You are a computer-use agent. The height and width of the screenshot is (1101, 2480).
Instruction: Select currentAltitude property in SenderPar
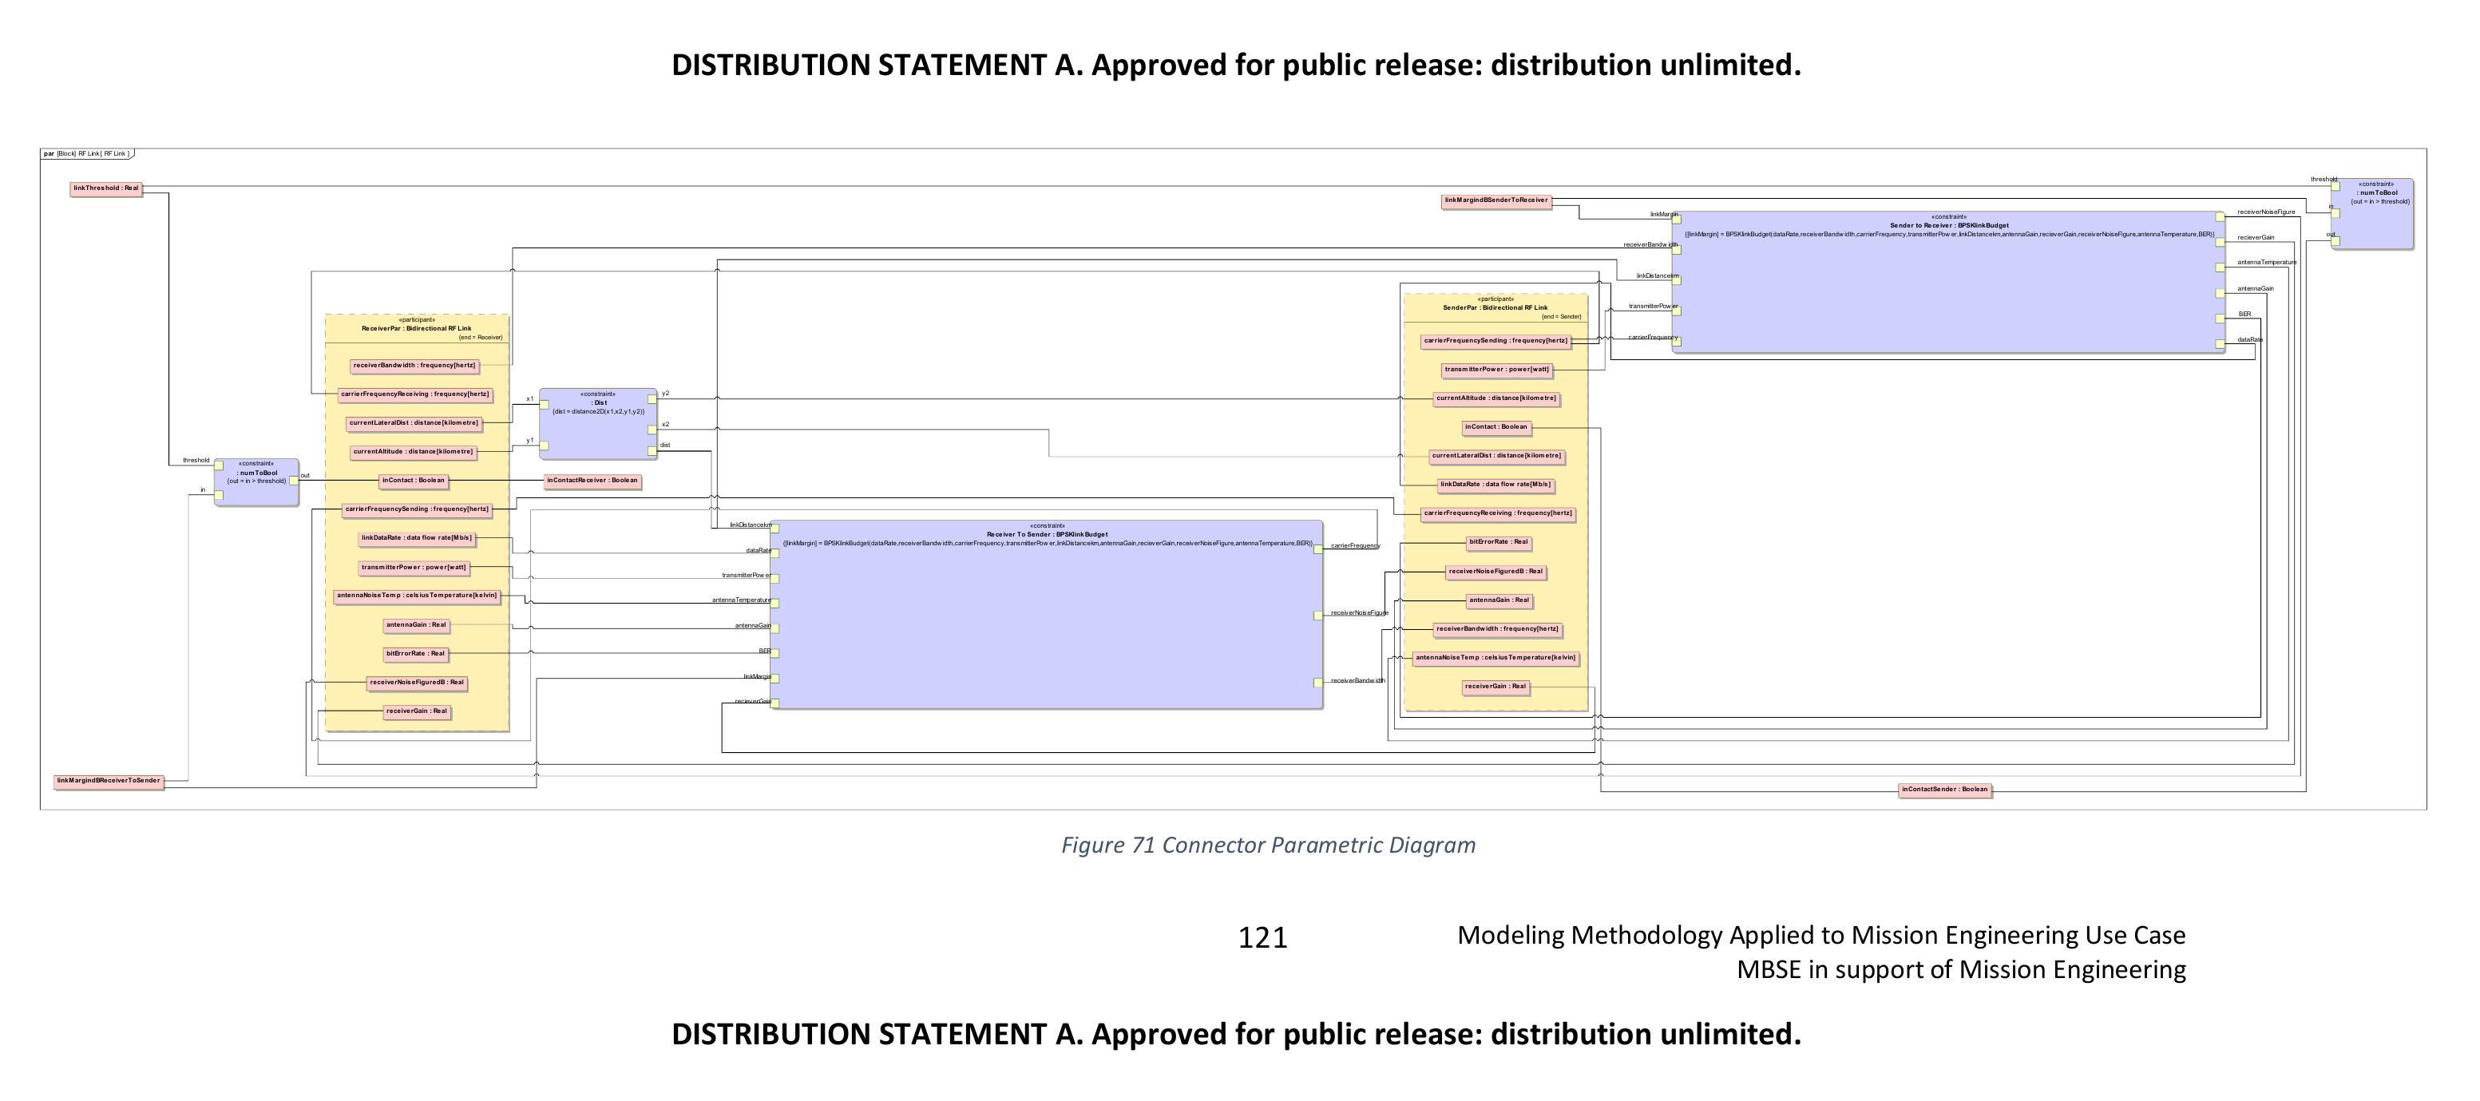point(1496,398)
